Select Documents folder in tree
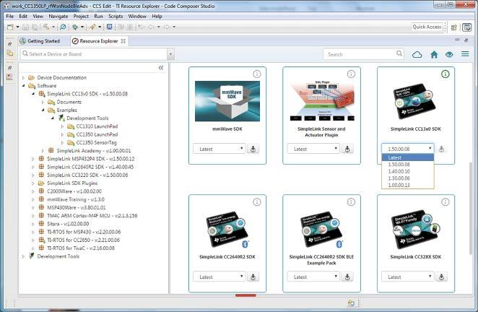Viewport: 478px width, 312px height. (x=69, y=102)
